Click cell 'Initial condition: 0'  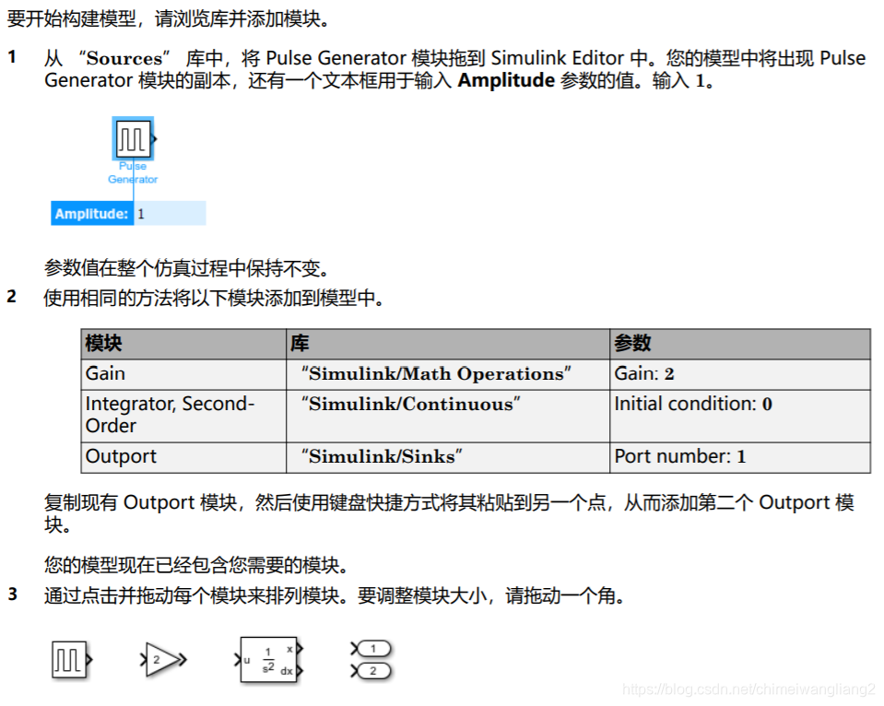tap(739, 416)
